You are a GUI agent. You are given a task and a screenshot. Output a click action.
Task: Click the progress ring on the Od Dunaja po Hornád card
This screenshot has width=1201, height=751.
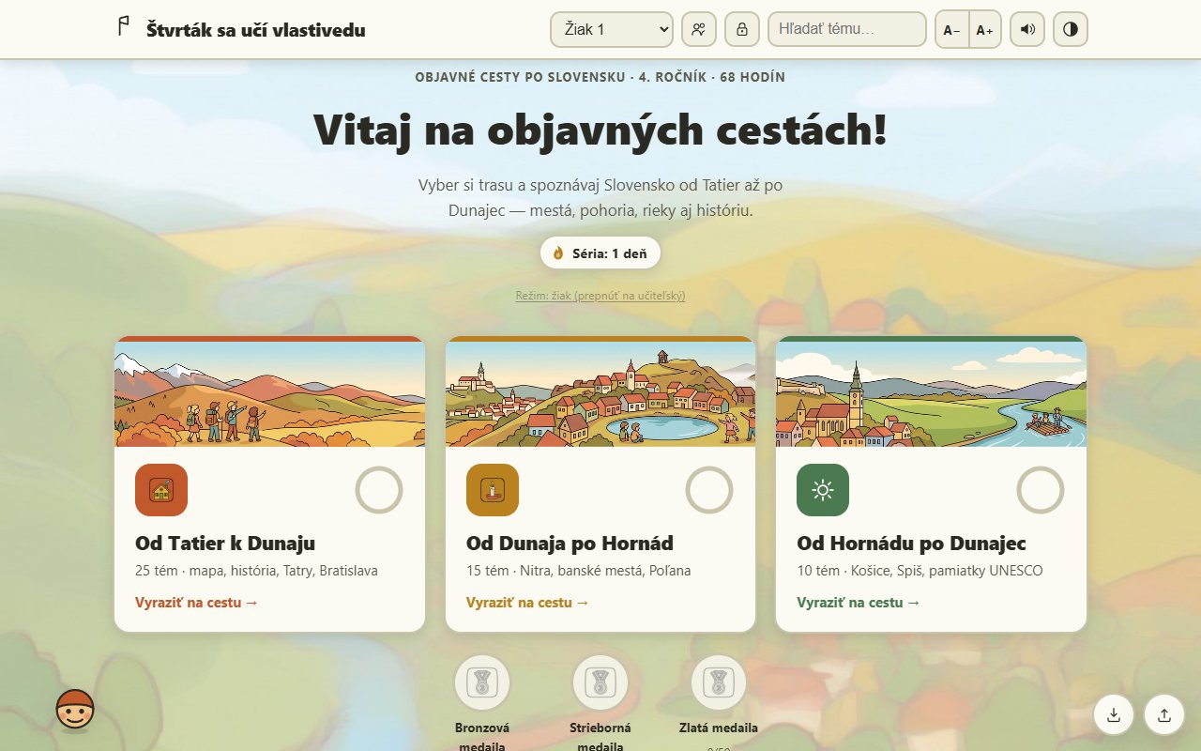pyautogui.click(x=709, y=490)
